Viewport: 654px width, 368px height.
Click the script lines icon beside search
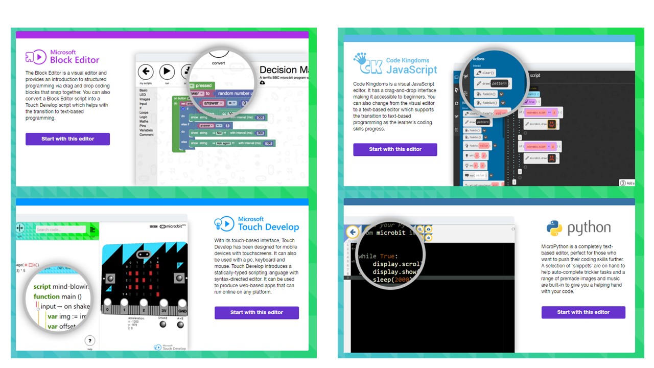point(92,230)
